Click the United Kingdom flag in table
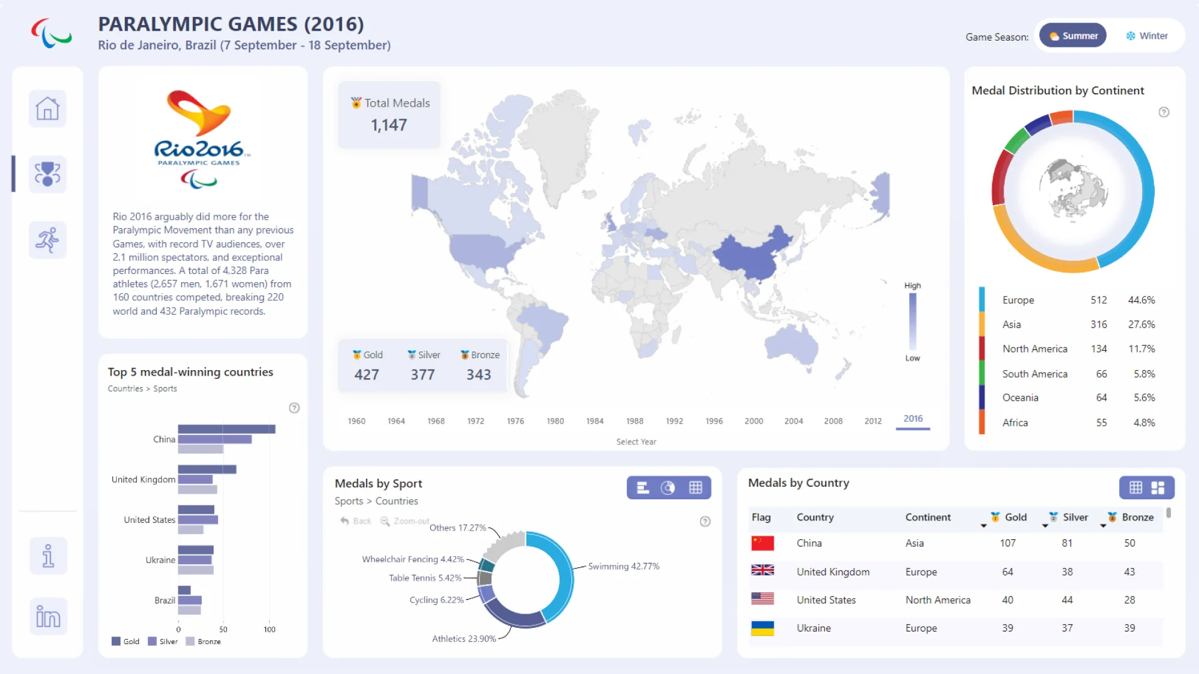 tap(762, 571)
